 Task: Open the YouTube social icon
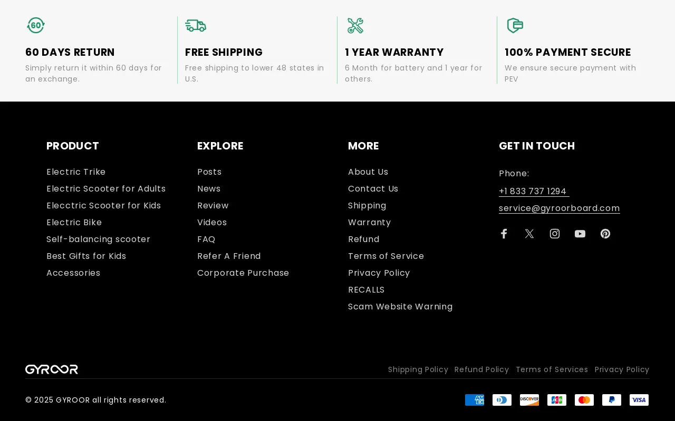(579, 233)
